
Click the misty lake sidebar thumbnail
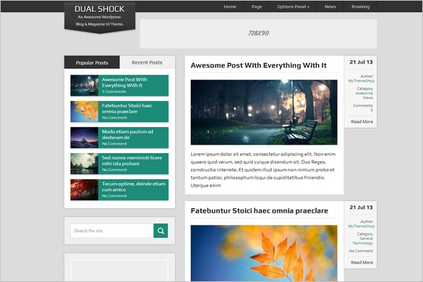(x=85, y=164)
